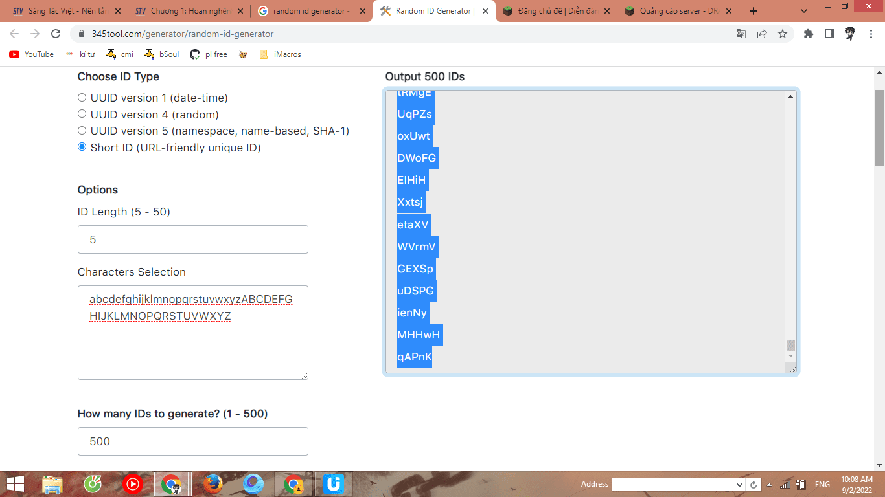Open the YouTube bookmark
The image size is (885, 497).
[32, 54]
